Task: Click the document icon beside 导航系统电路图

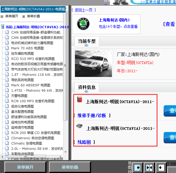Action: click(x=7, y=80)
